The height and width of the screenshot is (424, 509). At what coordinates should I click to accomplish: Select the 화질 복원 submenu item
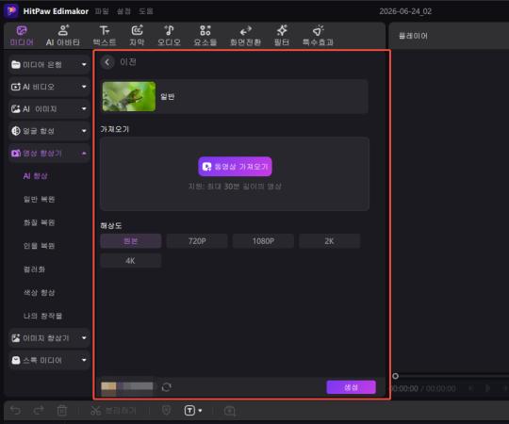39,222
